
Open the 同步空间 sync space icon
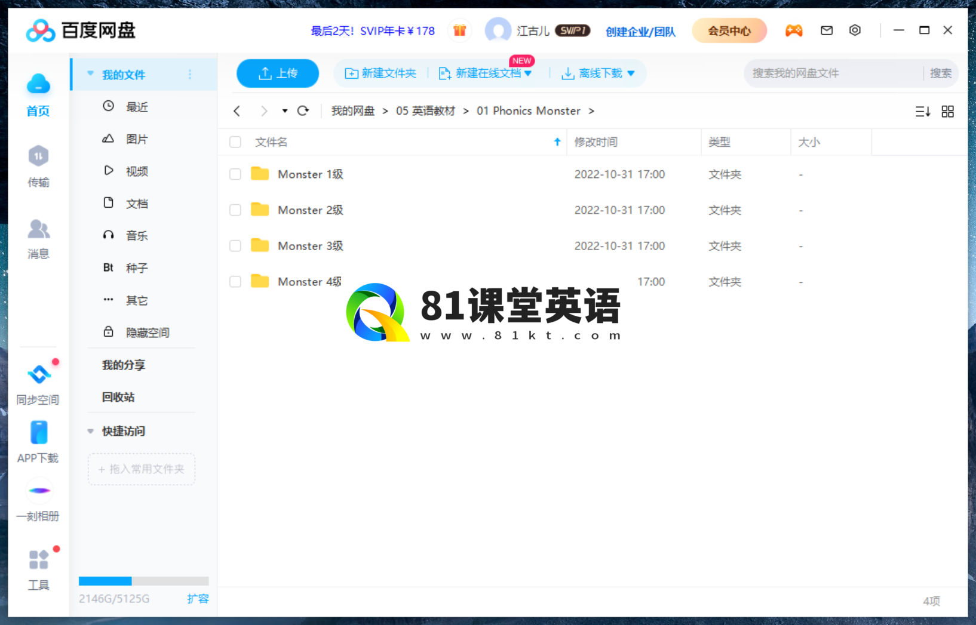[x=39, y=374]
